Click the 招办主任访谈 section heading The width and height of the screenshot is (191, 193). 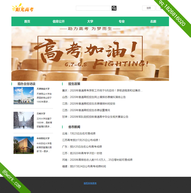tap(26, 84)
